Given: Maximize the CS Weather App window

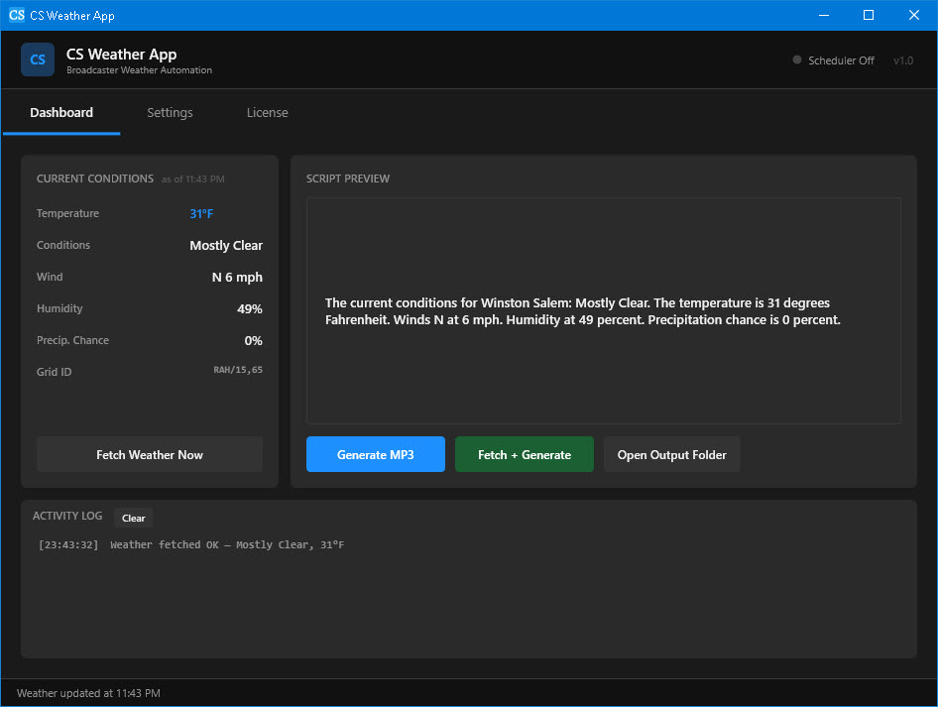Looking at the screenshot, I should pos(869,15).
